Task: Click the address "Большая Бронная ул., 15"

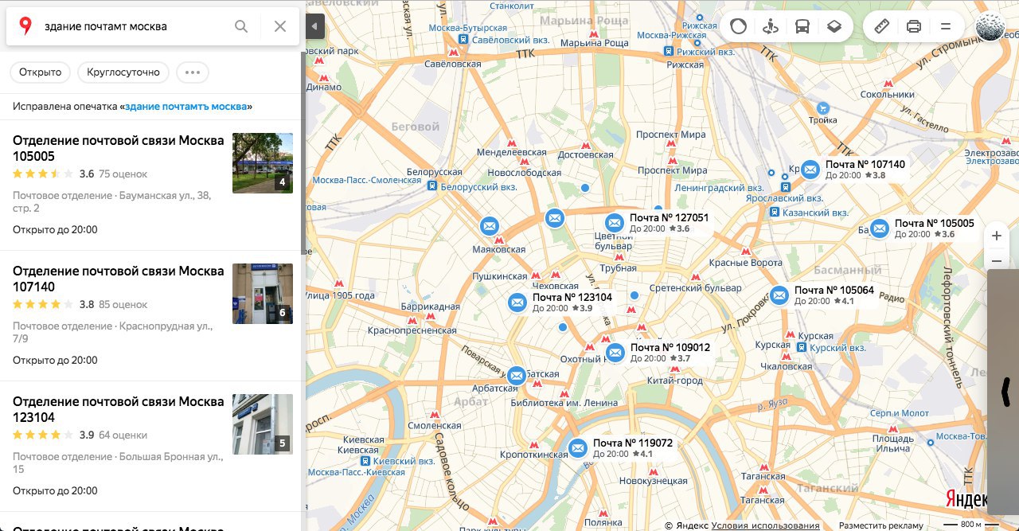Action: [119, 463]
